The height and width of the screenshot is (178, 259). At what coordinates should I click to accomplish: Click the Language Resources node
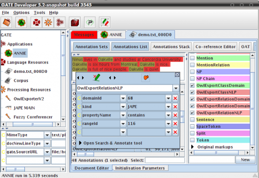pyautogui.click(x=28, y=62)
